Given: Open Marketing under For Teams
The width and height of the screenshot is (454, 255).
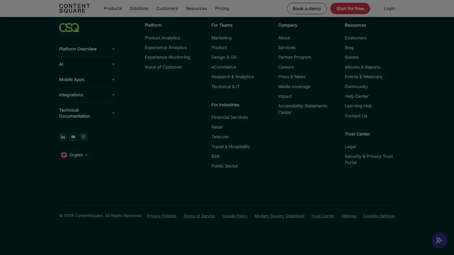Looking at the screenshot, I should point(221,38).
